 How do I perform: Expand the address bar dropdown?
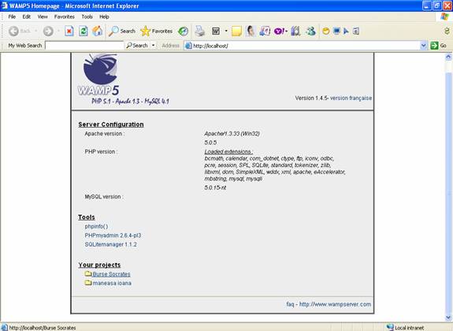[x=423, y=46]
